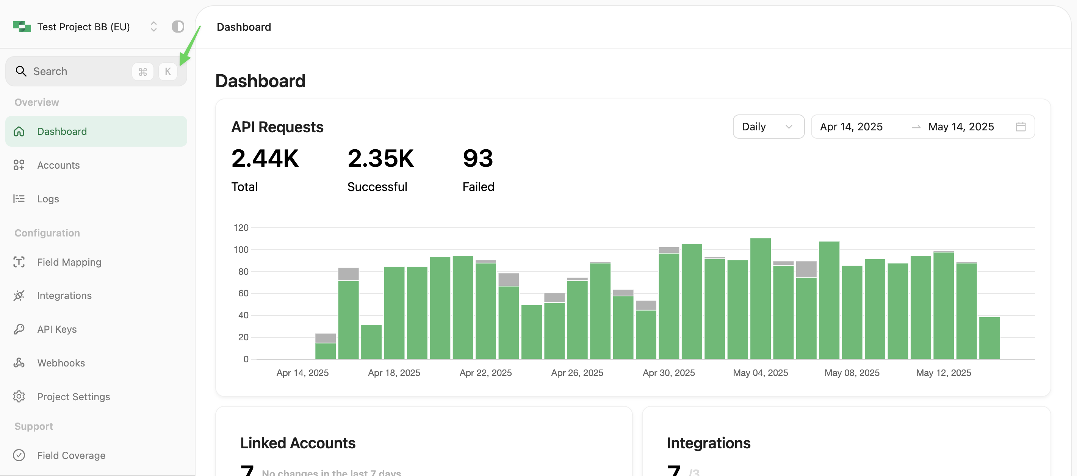The width and height of the screenshot is (1077, 476).
Task: Click the Support section label
Action: tap(34, 426)
